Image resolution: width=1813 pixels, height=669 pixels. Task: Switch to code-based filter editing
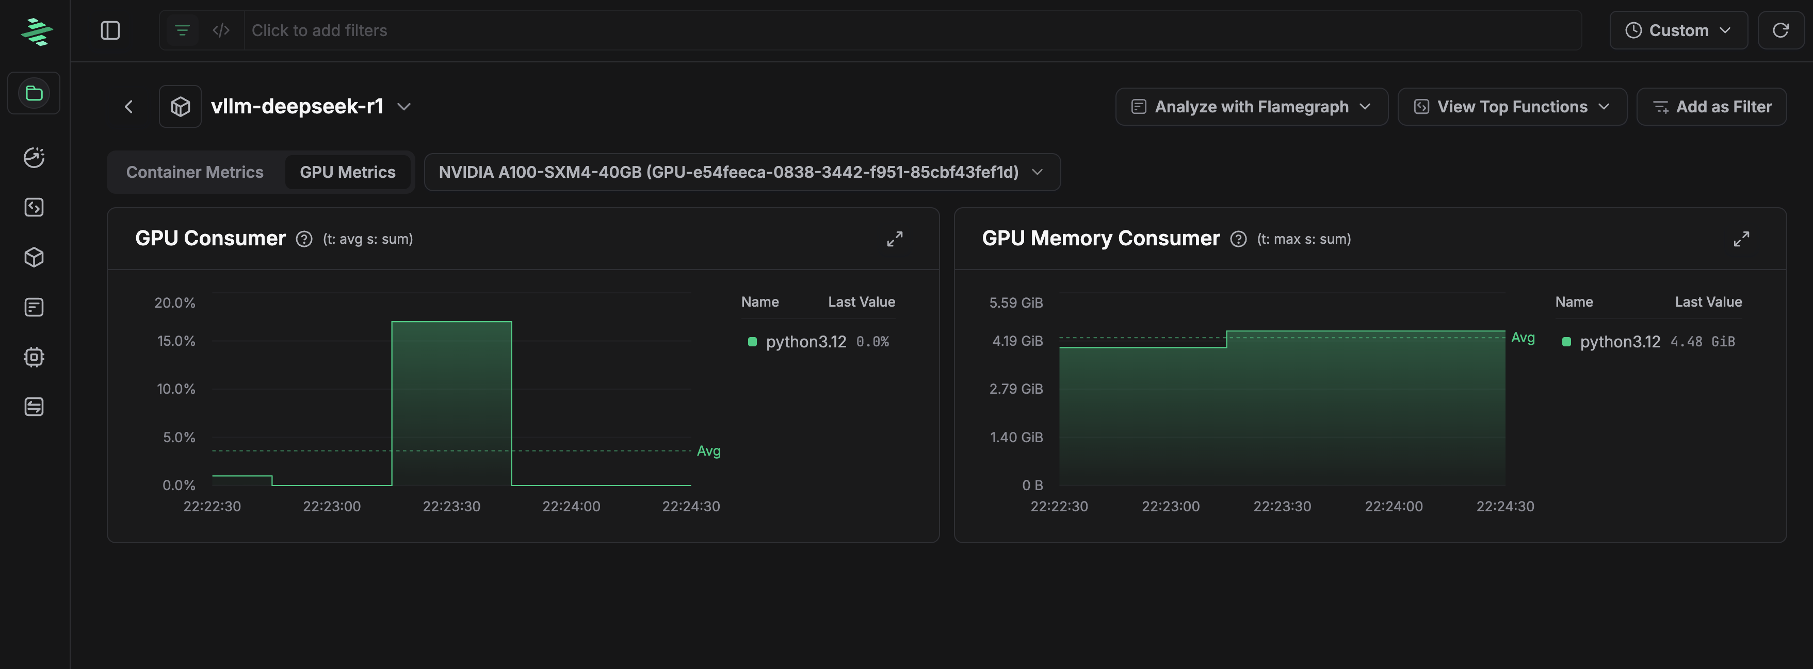(221, 30)
